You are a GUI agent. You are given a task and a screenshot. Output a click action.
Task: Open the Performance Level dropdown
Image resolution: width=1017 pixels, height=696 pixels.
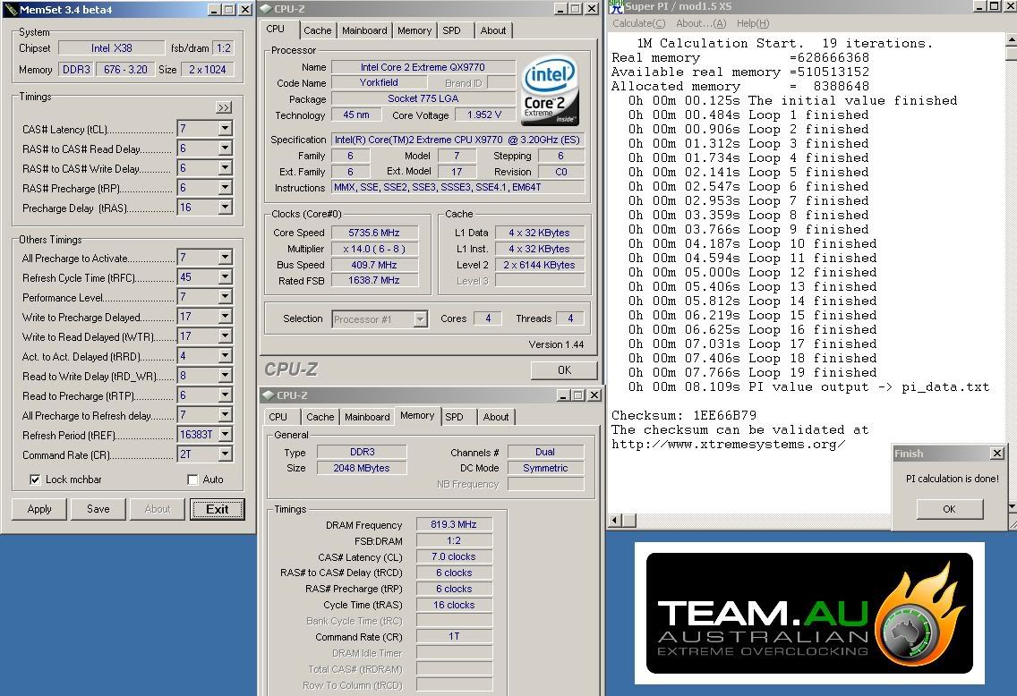[225, 296]
